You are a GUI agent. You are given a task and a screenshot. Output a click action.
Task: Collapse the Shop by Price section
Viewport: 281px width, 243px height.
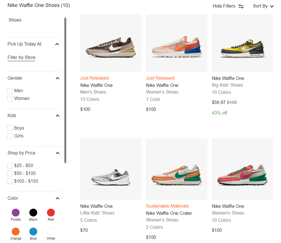(x=58, y=153)
